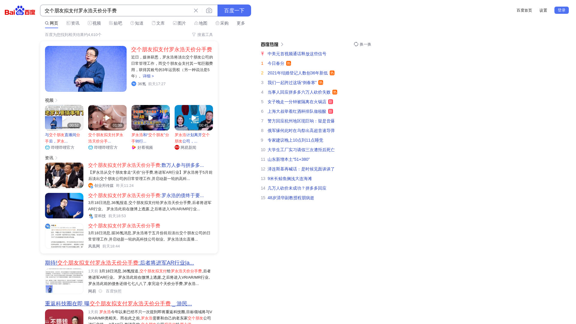The image size is (576, 324).
Task: Open result 重返科技圈在即 headline
Action: (118, 304)
